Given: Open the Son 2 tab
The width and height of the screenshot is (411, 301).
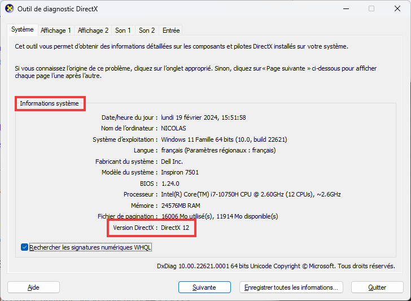Looking at the screenshot, I should [147, 30].
